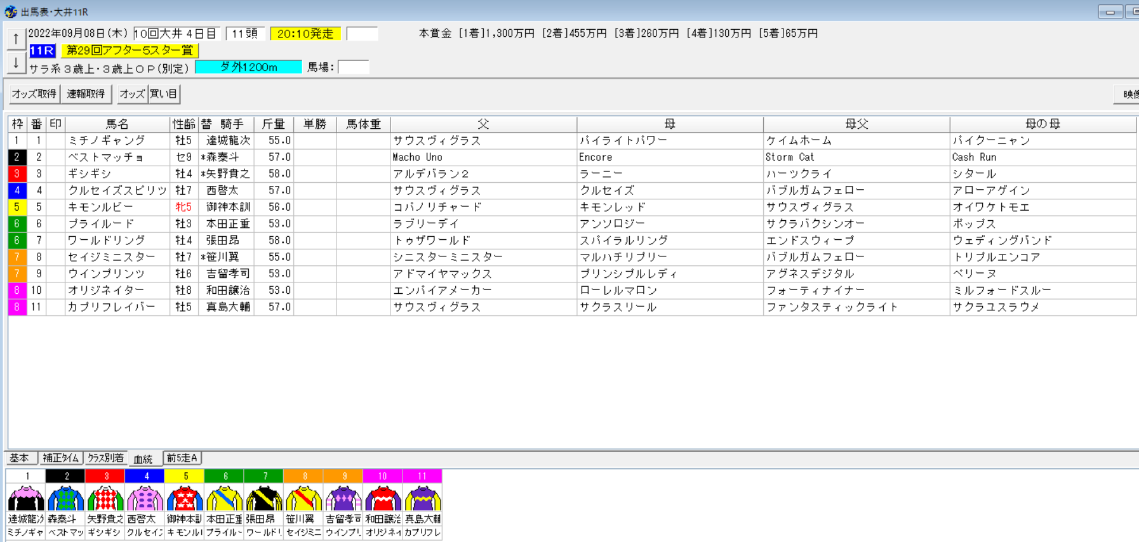Click the 馬場 input field
This screenshot has width=1139, height=542.
(x=353, y=67)
